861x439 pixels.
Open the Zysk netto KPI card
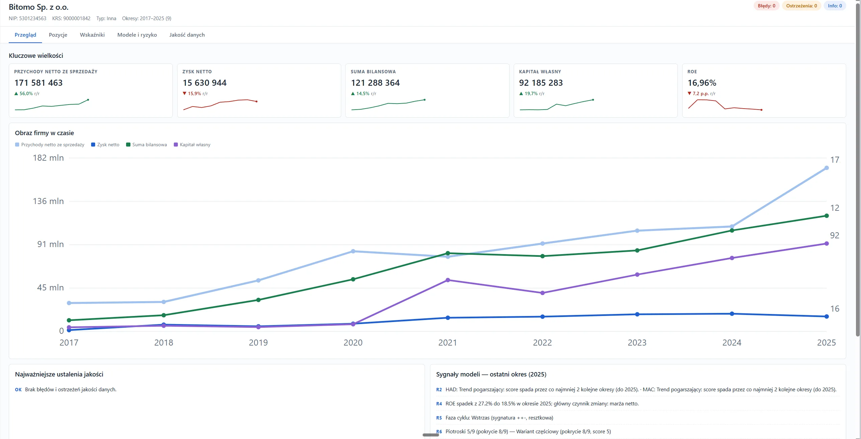(x=259, y=90)
